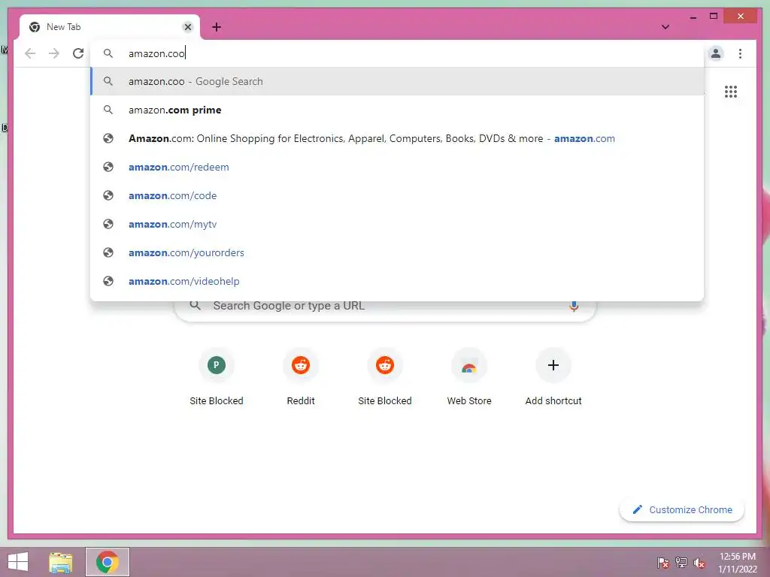Open the Windows Start menu

[x=18, y=562]
